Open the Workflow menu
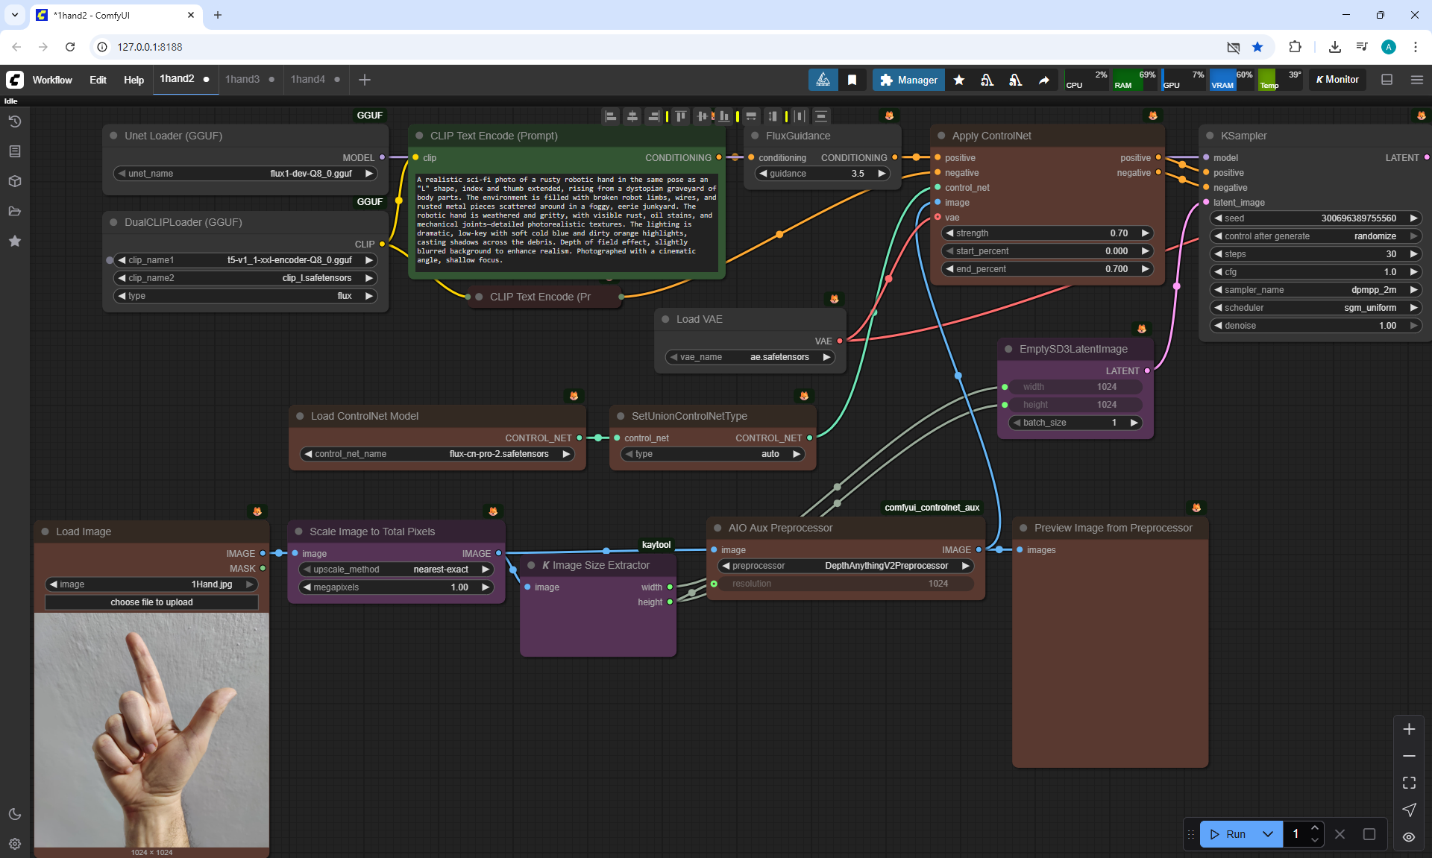Image resolution: width=1432 pixels, height=858 pixels. click(x=52, y=80)
